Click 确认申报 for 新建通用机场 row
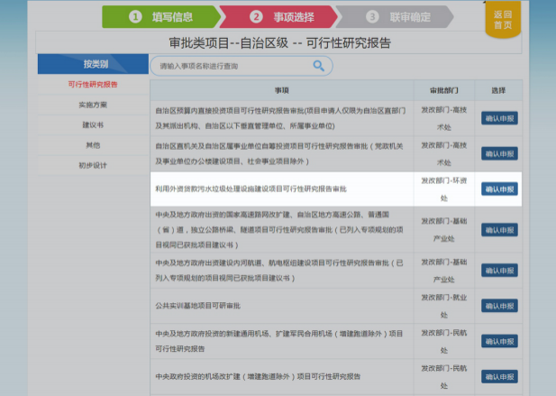This screenshot has height=396, width=556. (499, 341)
